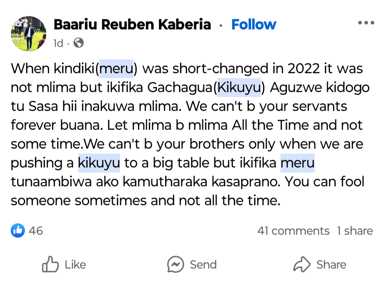Image resolution: width=384 pixels, height=285 pixels.
Task: View who made the 1 share
Action: (x=355, y=231)
